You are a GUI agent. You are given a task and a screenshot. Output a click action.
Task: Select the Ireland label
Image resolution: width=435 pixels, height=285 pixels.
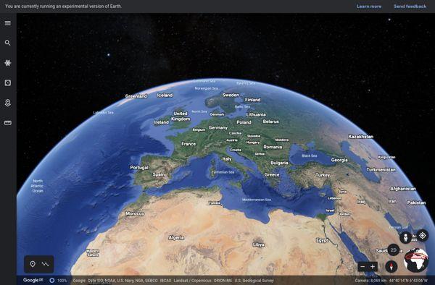(x=161, y=122)
